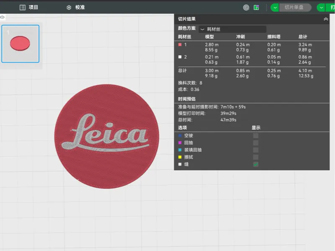The image size is (335, 251).
Task: Click the 擦料塔 column header
Action: (x=274, y=37)
